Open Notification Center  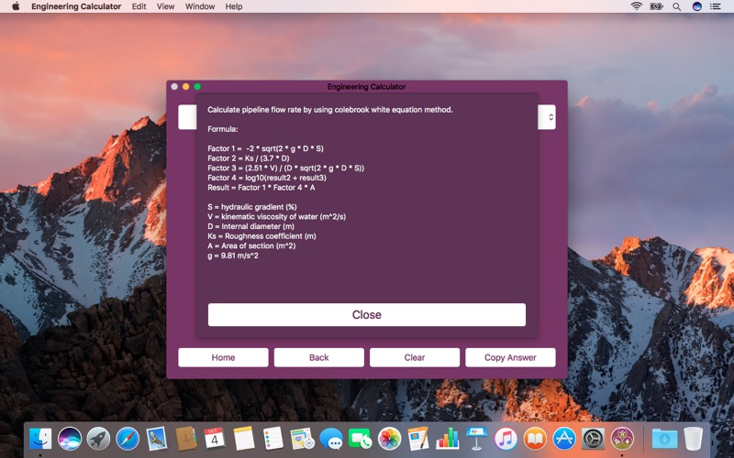coord(716,6)
